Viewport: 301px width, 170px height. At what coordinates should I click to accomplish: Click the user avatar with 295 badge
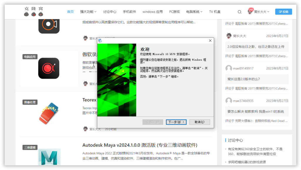point(250,11)
